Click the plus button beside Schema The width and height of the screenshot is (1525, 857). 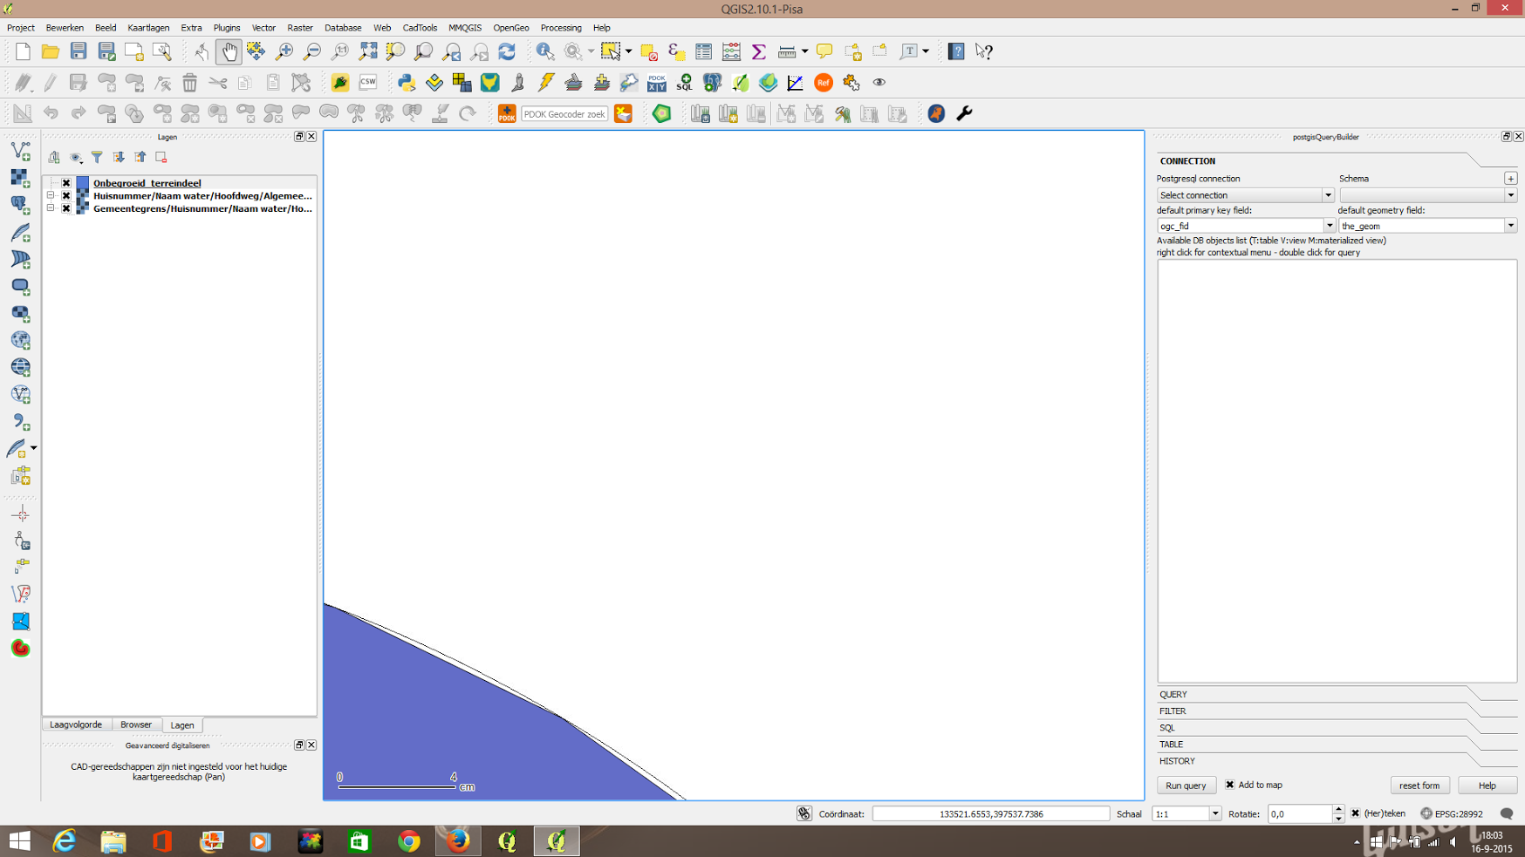(1510, 179)
